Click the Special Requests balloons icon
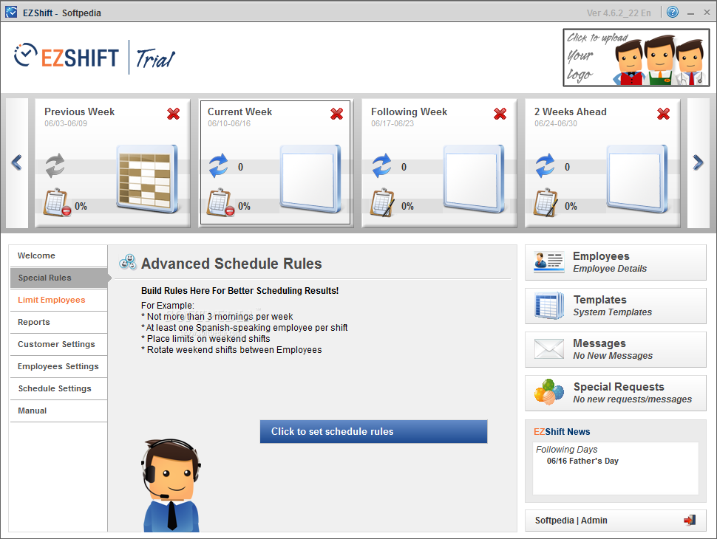This screenshot has width=717, height=539. click(x=549, y=392)
